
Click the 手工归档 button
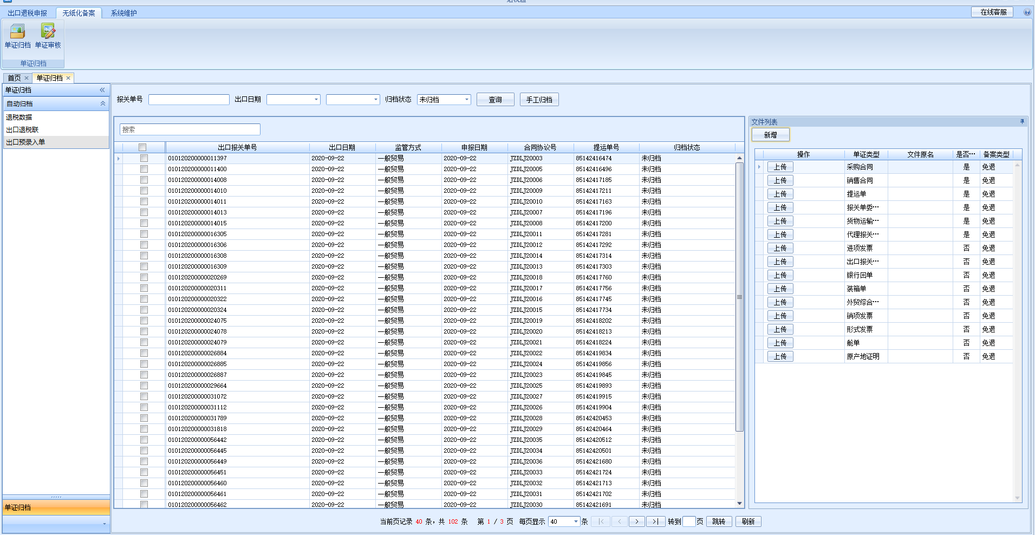(539, 100)
